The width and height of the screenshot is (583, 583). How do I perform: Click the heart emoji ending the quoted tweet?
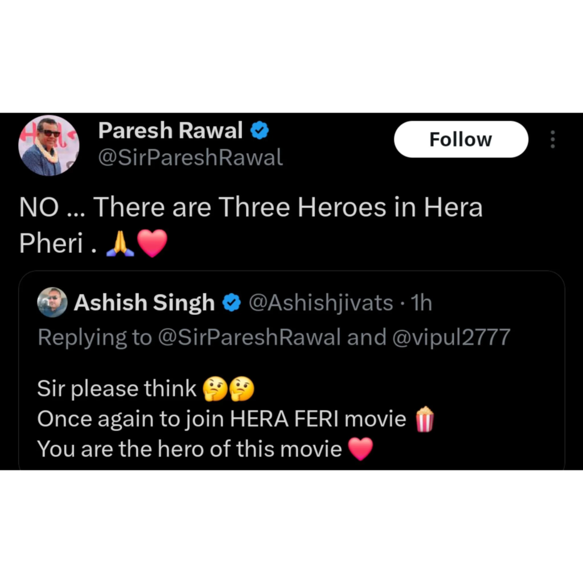click(360, 449)
